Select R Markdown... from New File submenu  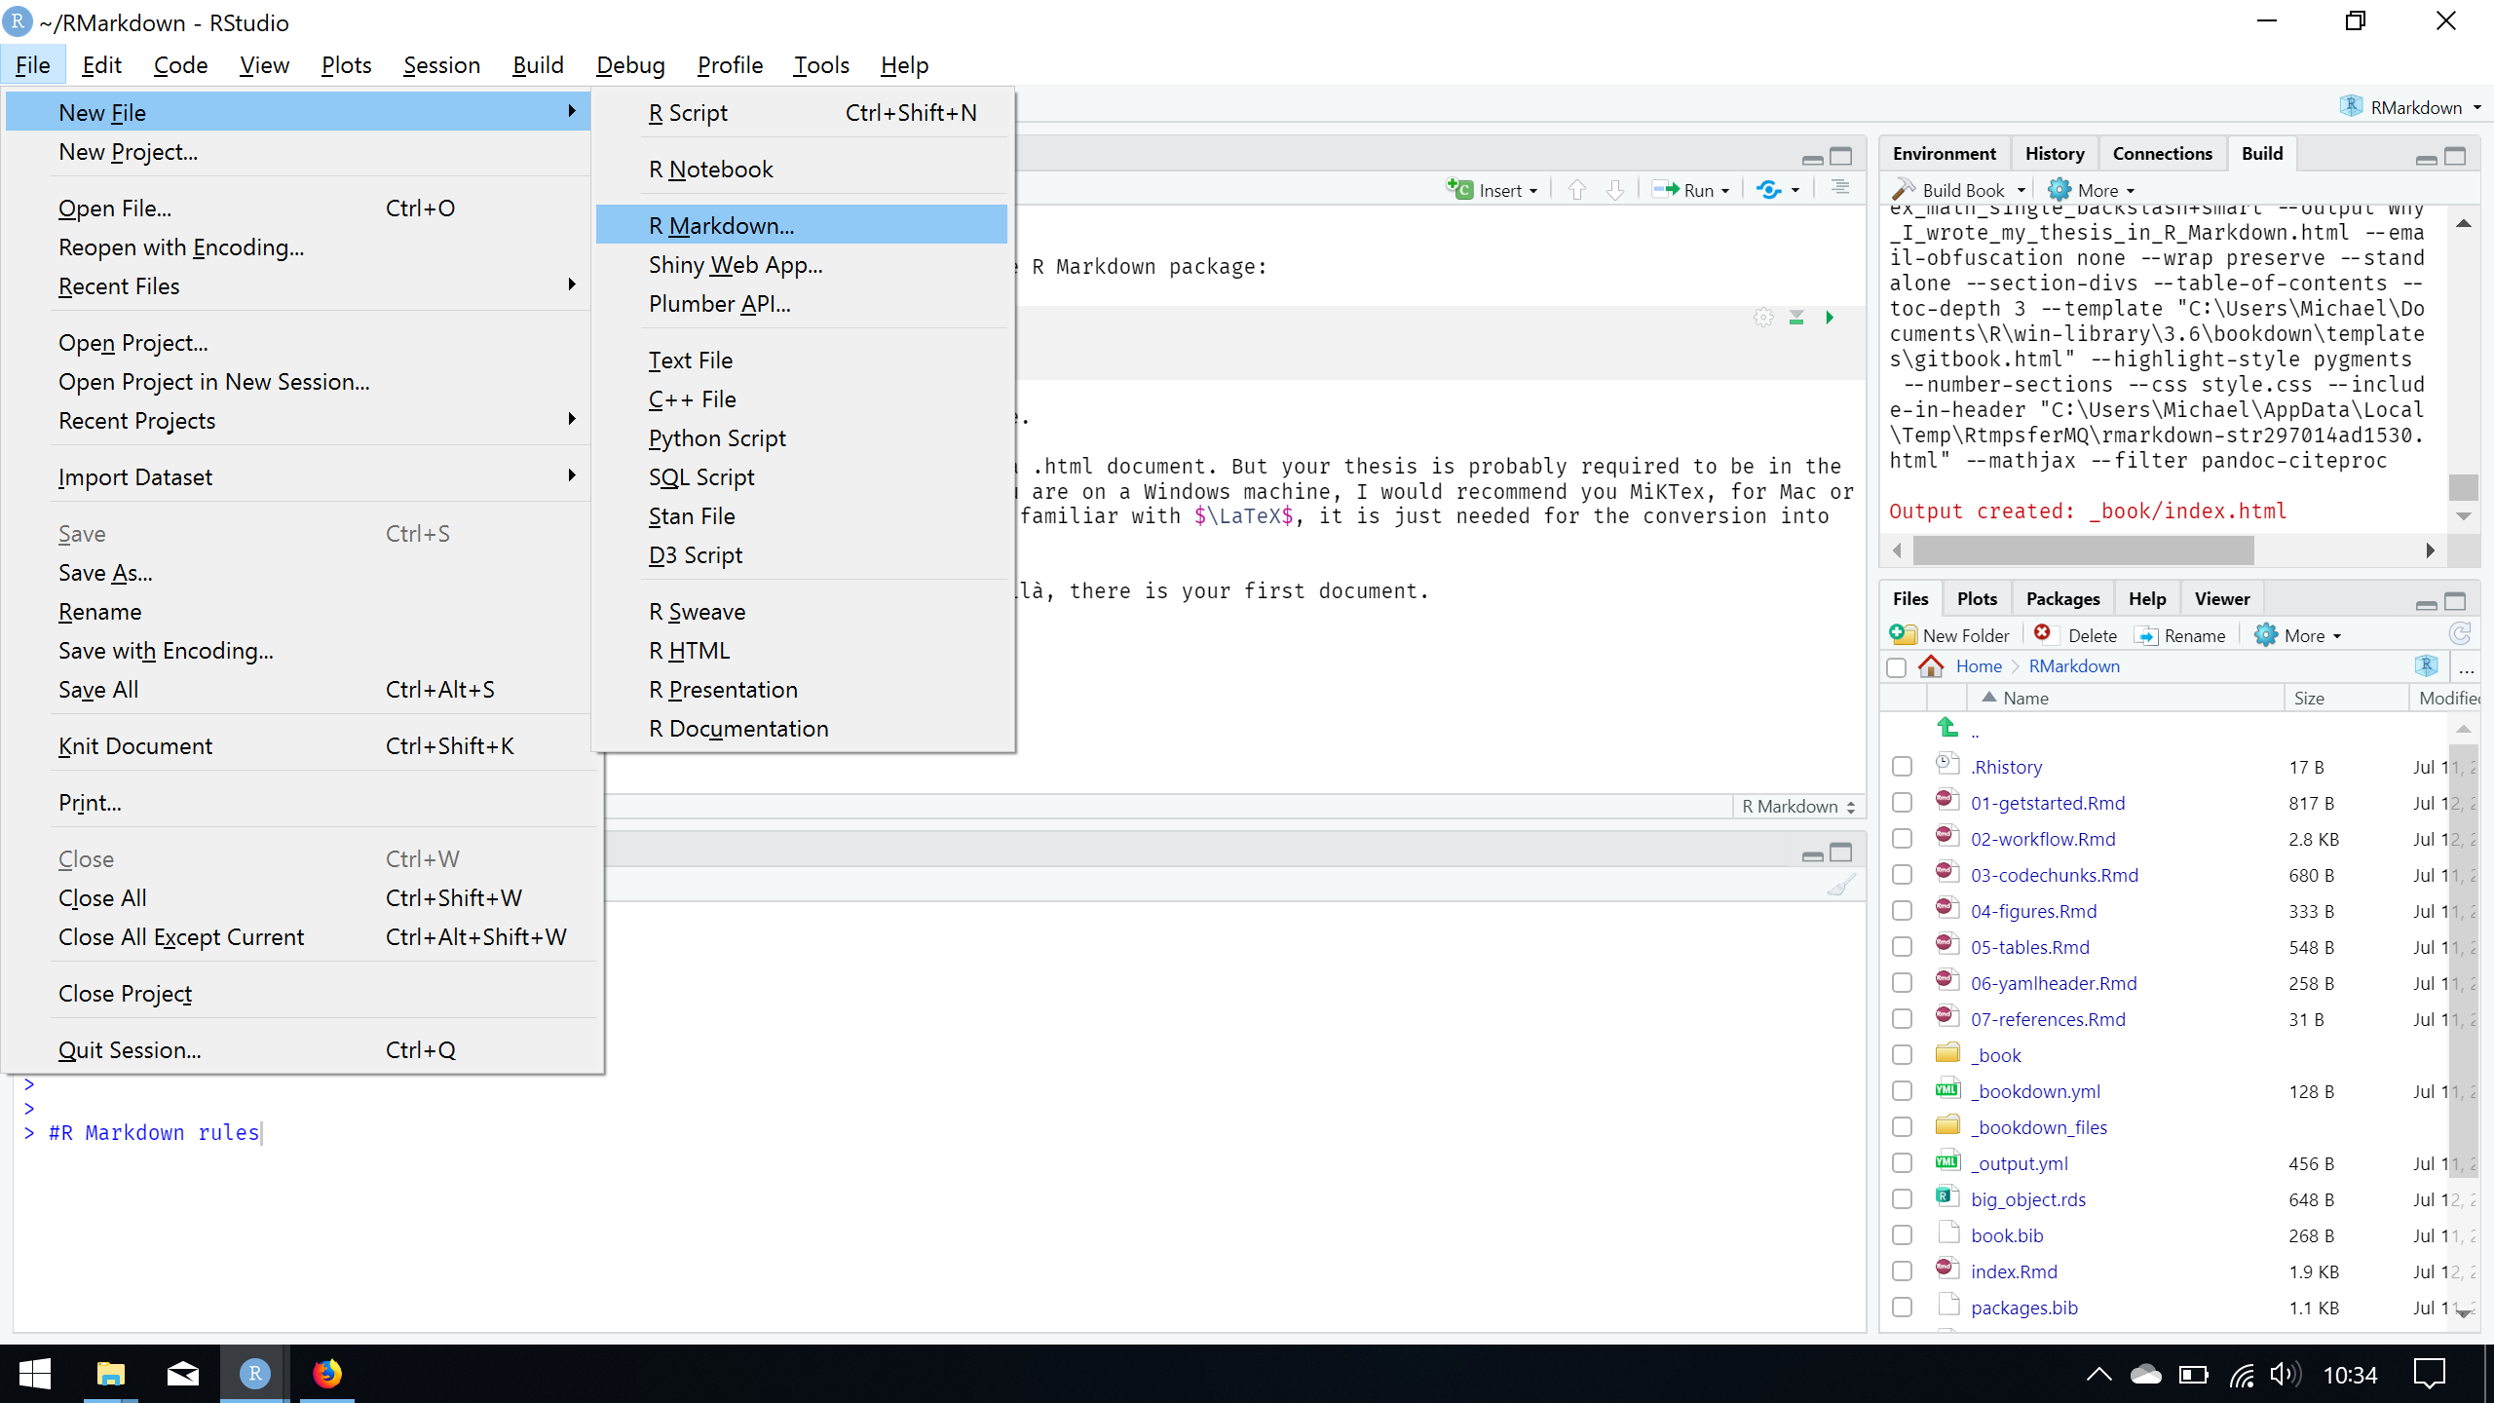(801, 226)
